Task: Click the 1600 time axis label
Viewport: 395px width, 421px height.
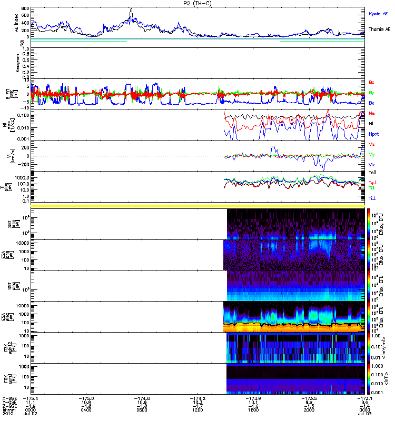Action: click(x=253, y=410)
